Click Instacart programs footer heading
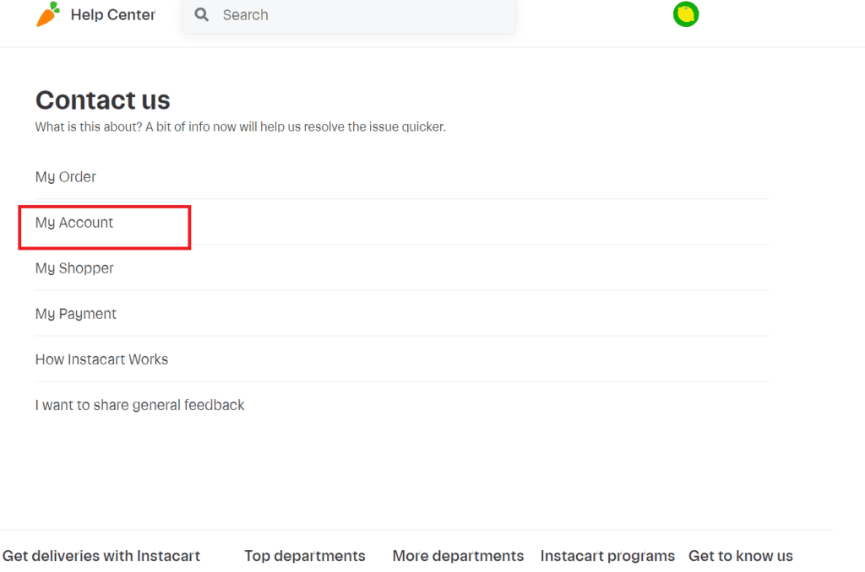This screenshot has height=572, width=865. click(x=607, y=556)
